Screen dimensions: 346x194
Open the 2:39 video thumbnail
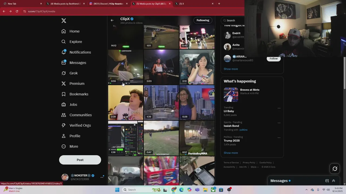pyautogui.click(x=125, y=102)
